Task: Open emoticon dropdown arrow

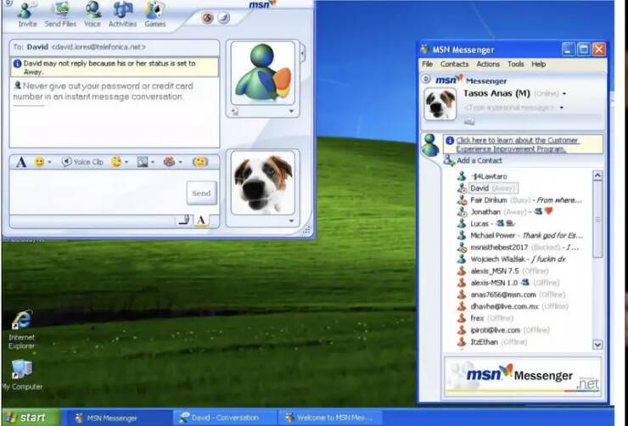Action: tap(49, 162)
